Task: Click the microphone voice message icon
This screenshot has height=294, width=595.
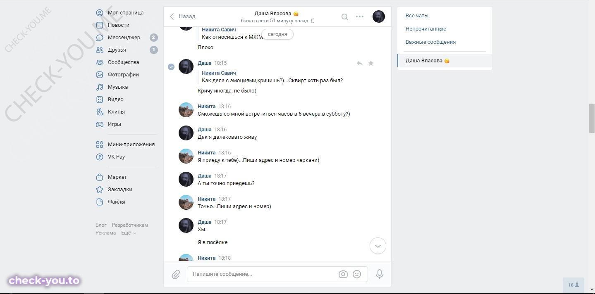Action: (379, 274)
